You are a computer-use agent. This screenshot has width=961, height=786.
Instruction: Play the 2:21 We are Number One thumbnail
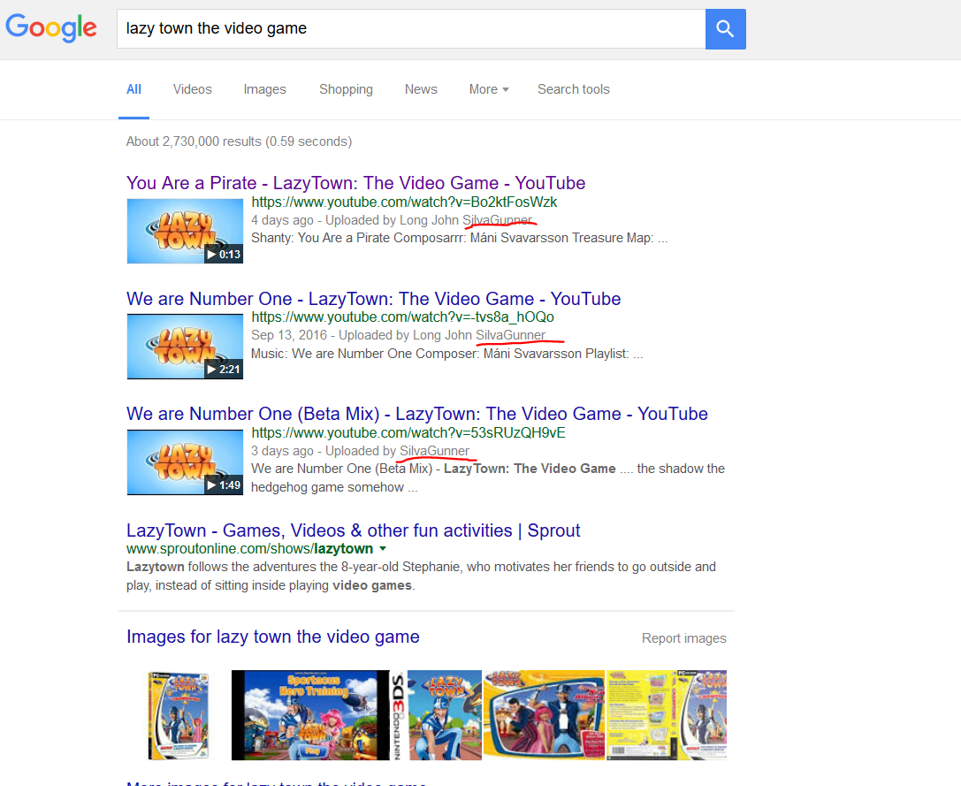185,347
